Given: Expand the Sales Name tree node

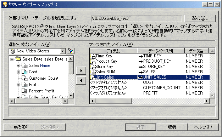Looking at the screenshot, I should coord(18,65).
